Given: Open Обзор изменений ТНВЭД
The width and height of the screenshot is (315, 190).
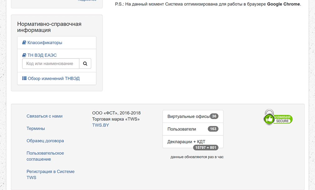Looking at the screenshot, I should click(x=54, y=78).
